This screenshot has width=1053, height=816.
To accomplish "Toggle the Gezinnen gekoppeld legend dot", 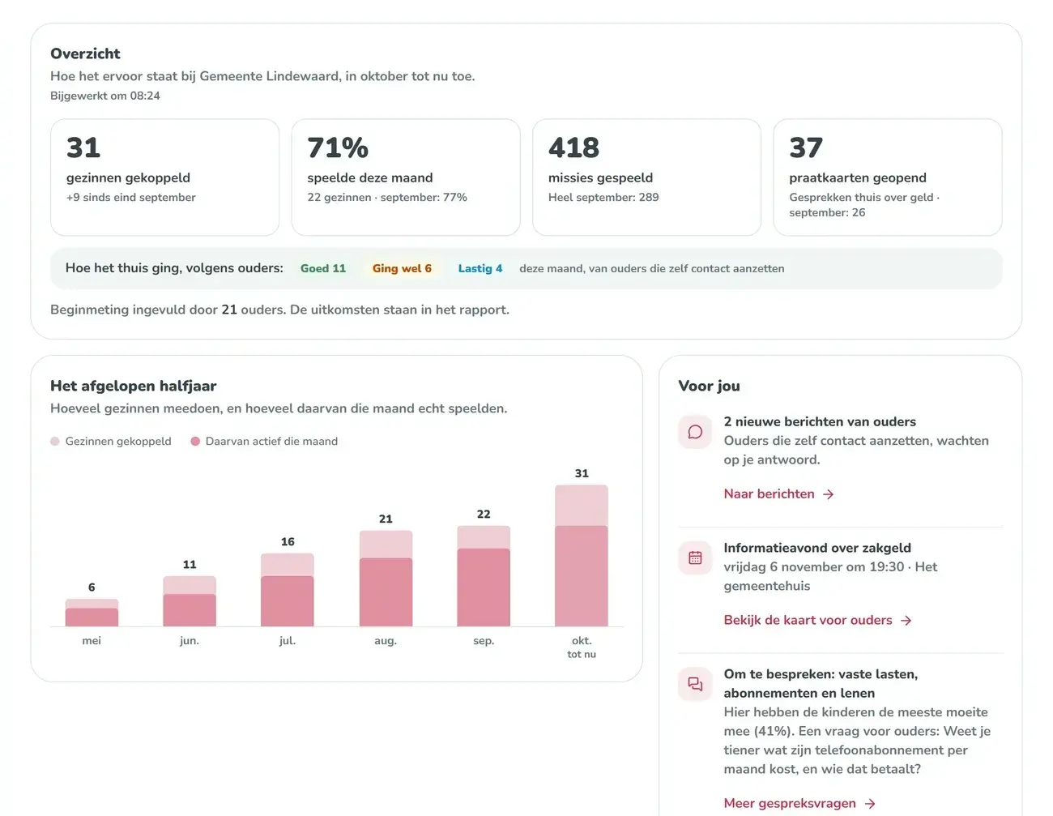I will point(55,442).
